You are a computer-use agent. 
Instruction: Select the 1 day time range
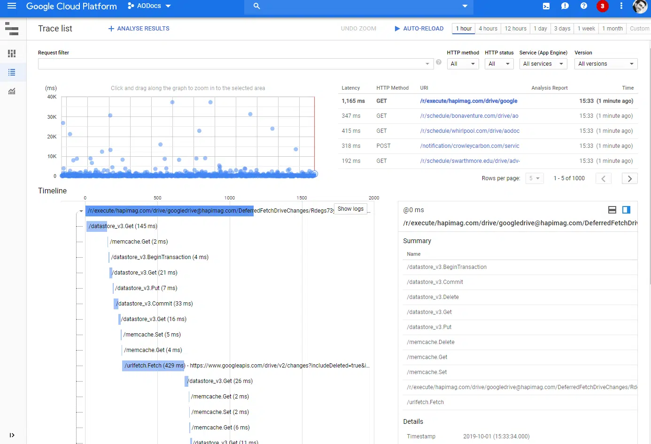coord(540,29)
